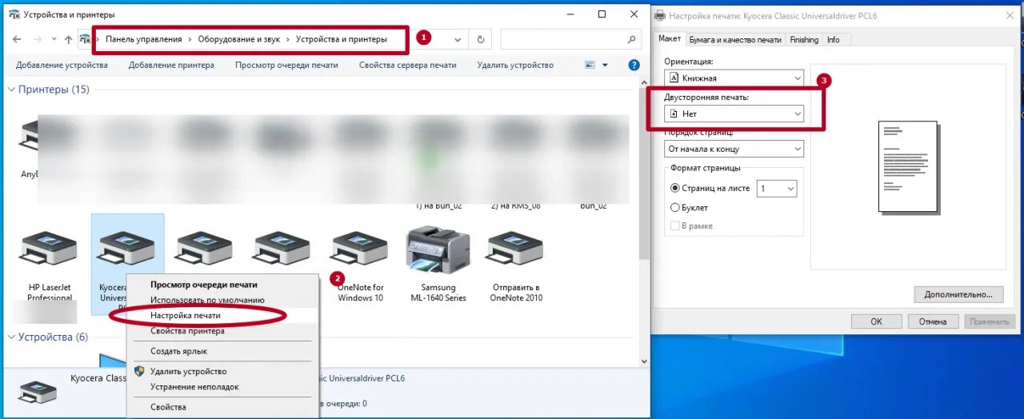Open the blue Help question-mark icon

[x=634, y=66]
